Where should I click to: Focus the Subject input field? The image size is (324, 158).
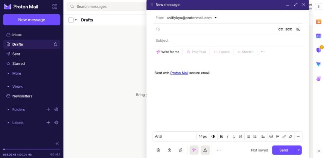pyautogui.click(x=228, y=41)
